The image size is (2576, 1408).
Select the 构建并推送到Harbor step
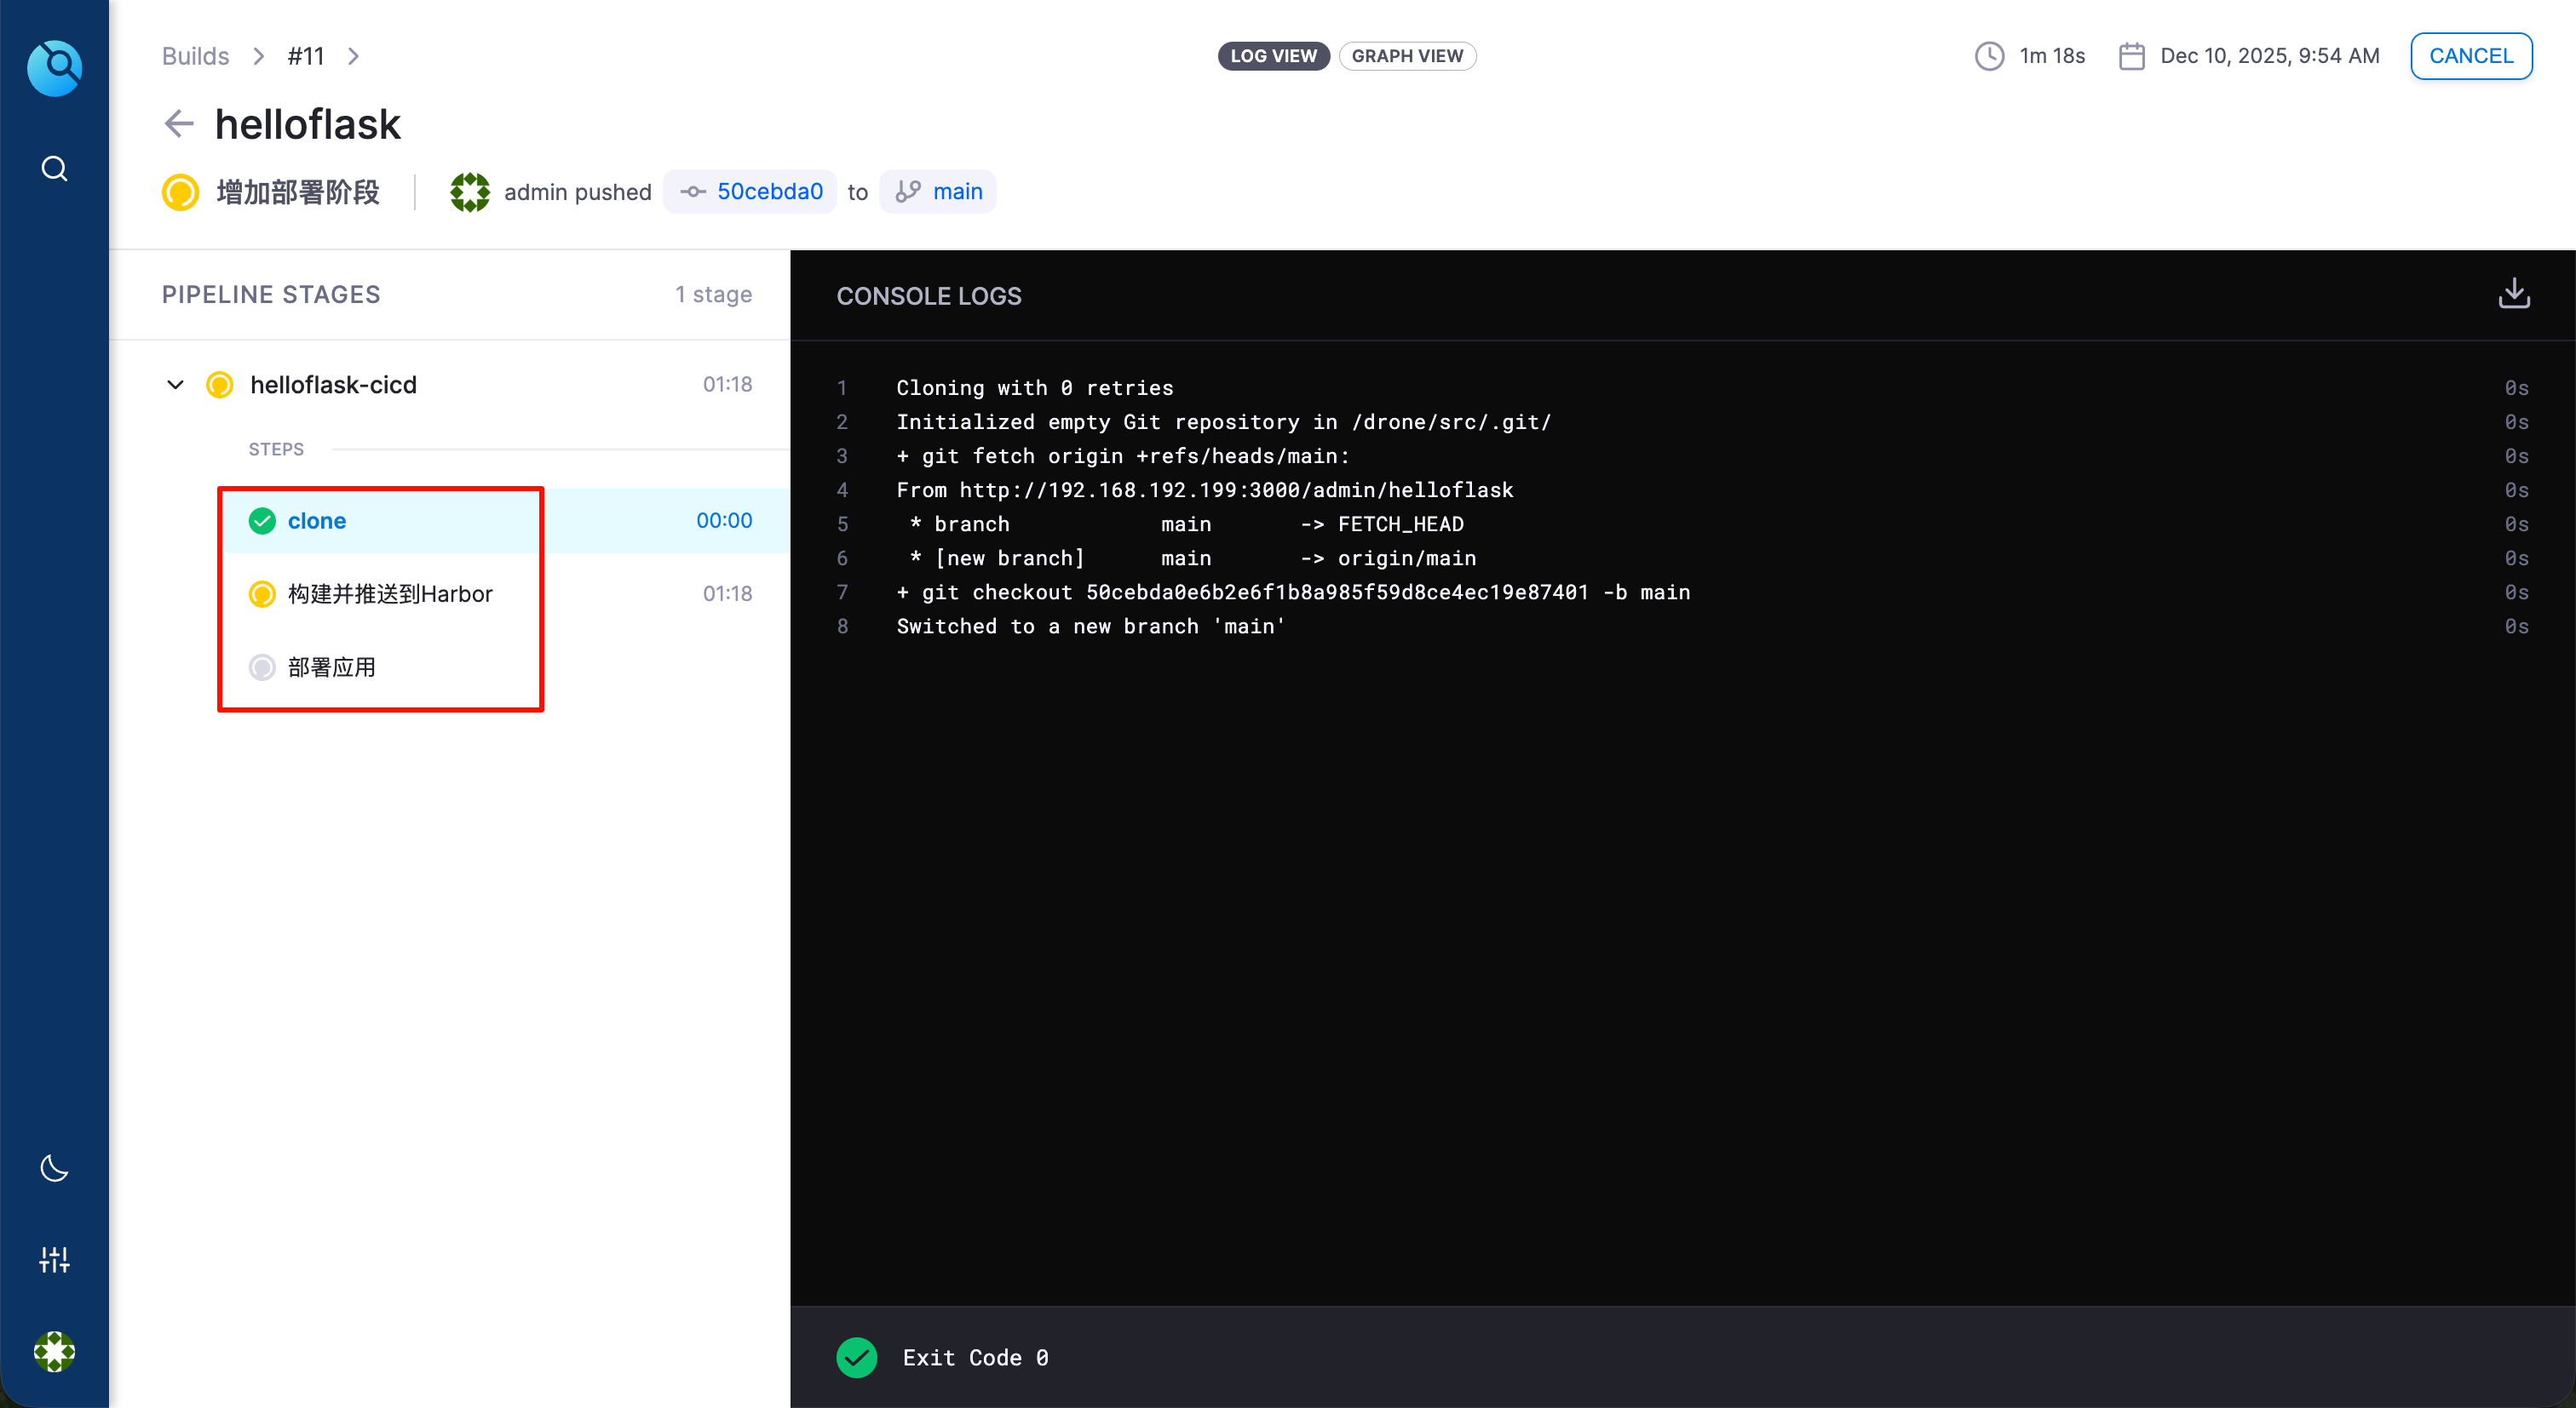(x=390, y=593)
